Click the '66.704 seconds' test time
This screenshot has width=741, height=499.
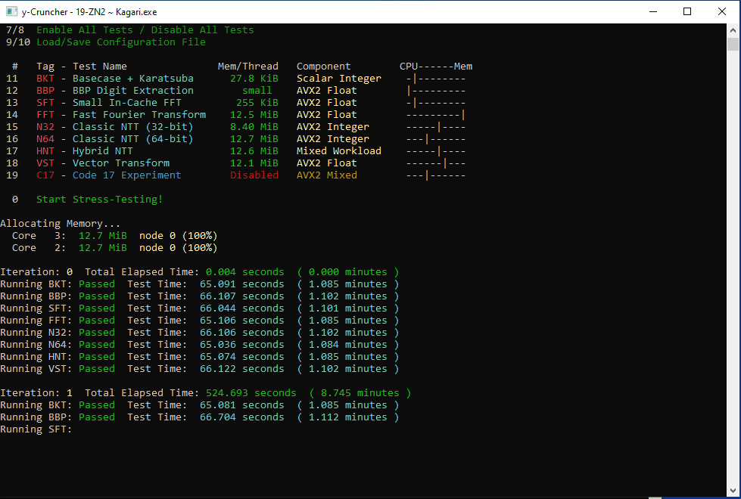point(242,417)
